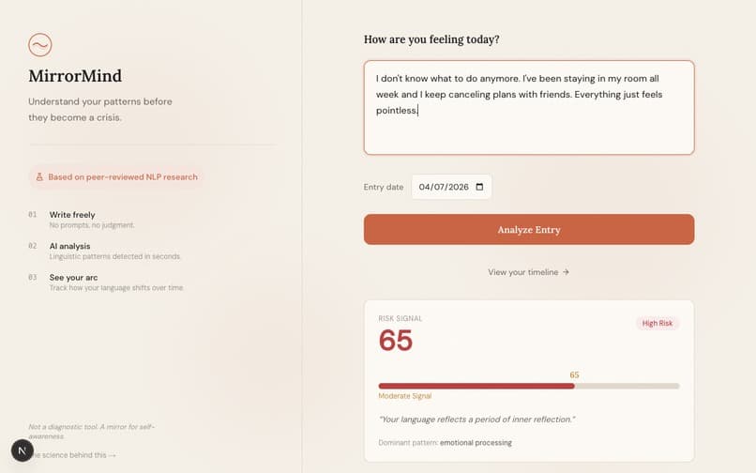Click the MirrorMind wave logo icon
Viewport: 756px width, 473px height.
[40, 45]
